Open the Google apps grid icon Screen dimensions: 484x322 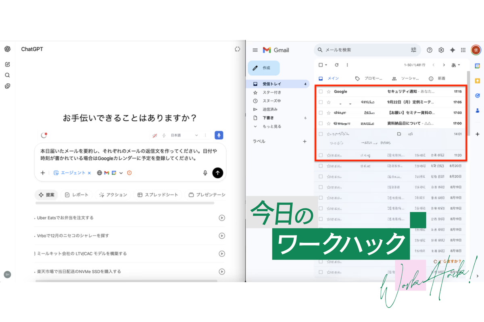[463, 50]
